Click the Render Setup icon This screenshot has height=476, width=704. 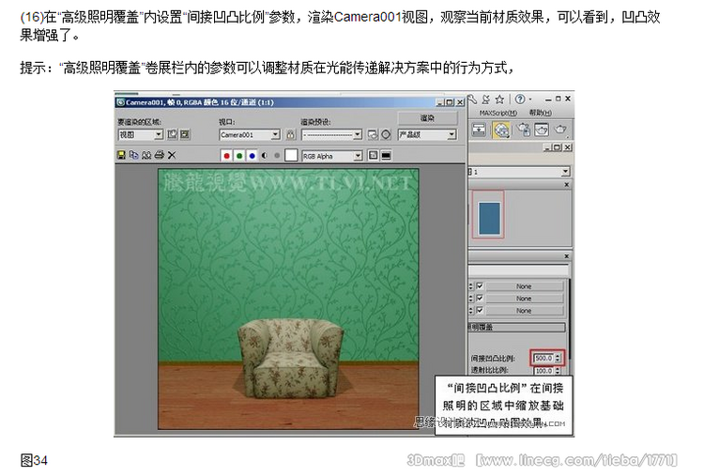(373, 134)
